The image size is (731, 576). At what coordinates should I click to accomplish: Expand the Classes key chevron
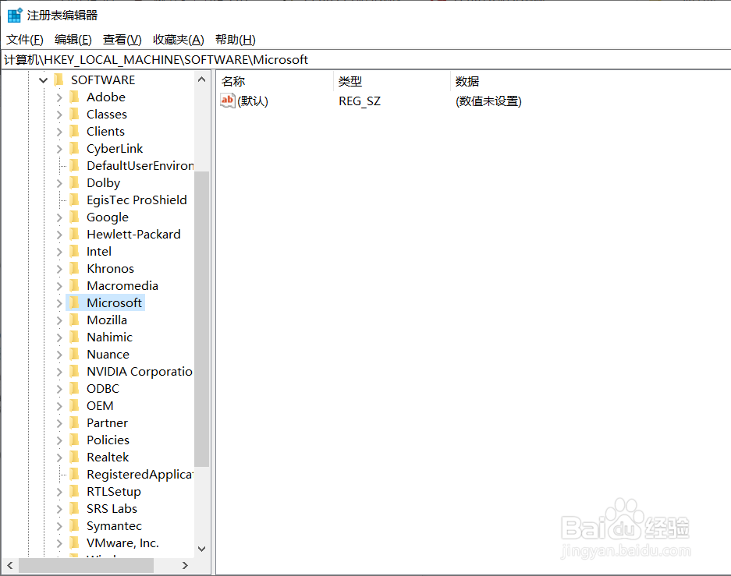click(59, 115)
